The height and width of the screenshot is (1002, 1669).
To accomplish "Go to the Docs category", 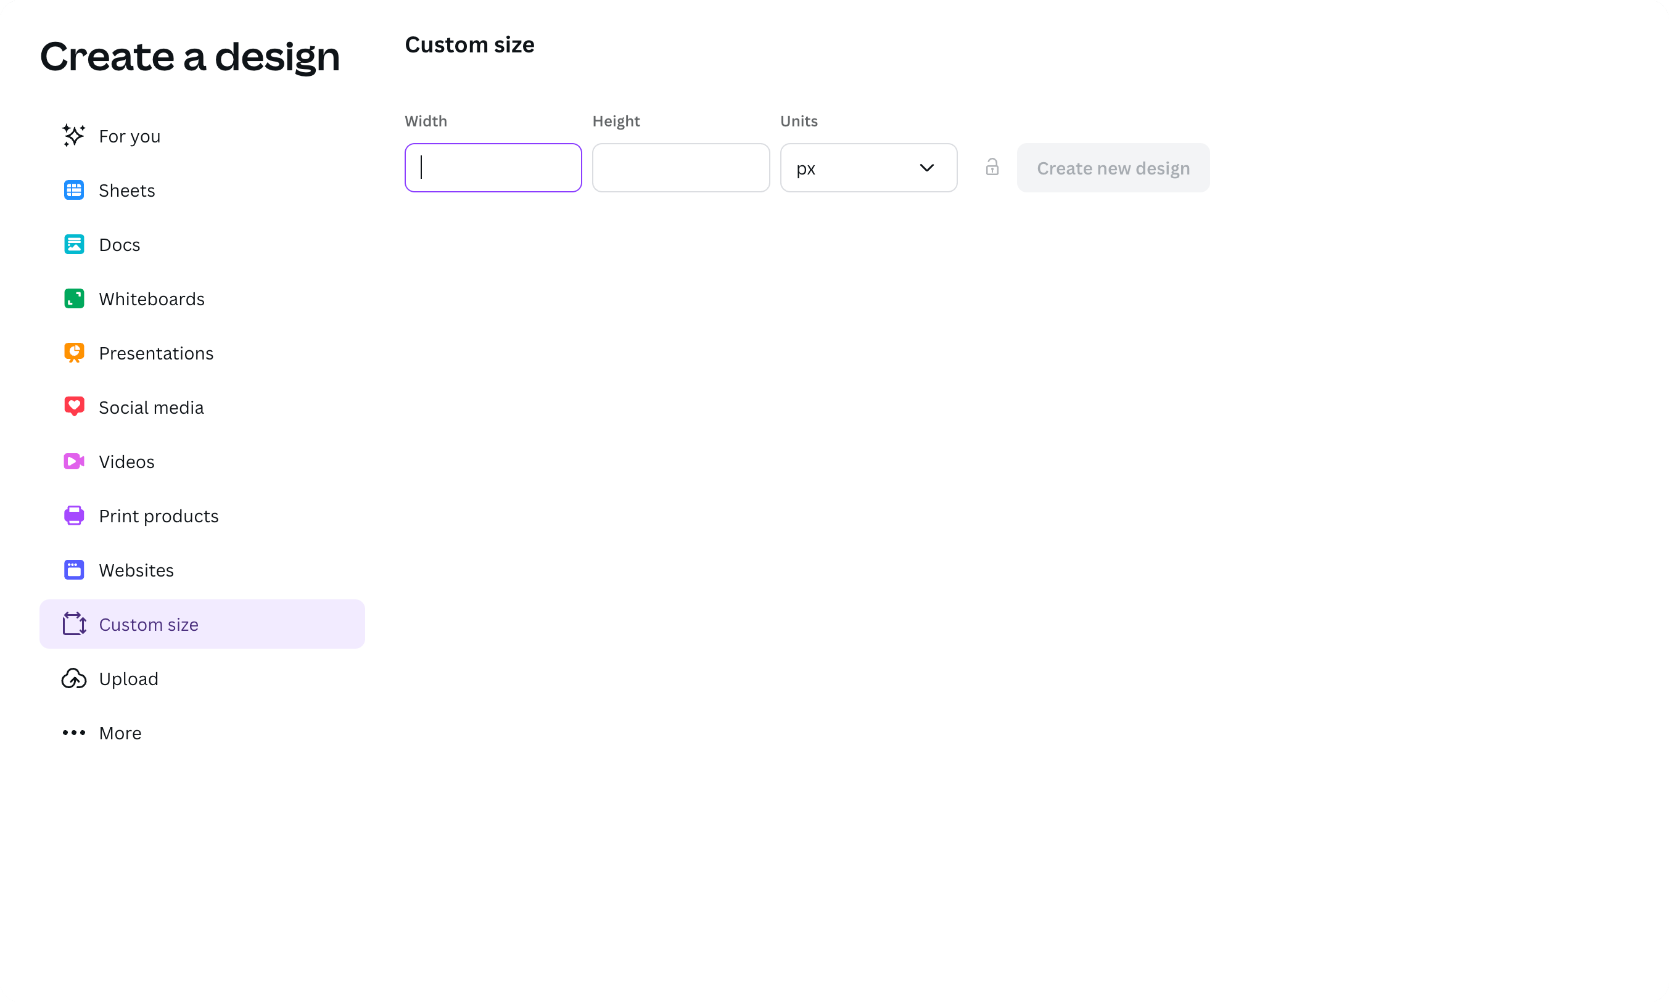I will point(202,244).
